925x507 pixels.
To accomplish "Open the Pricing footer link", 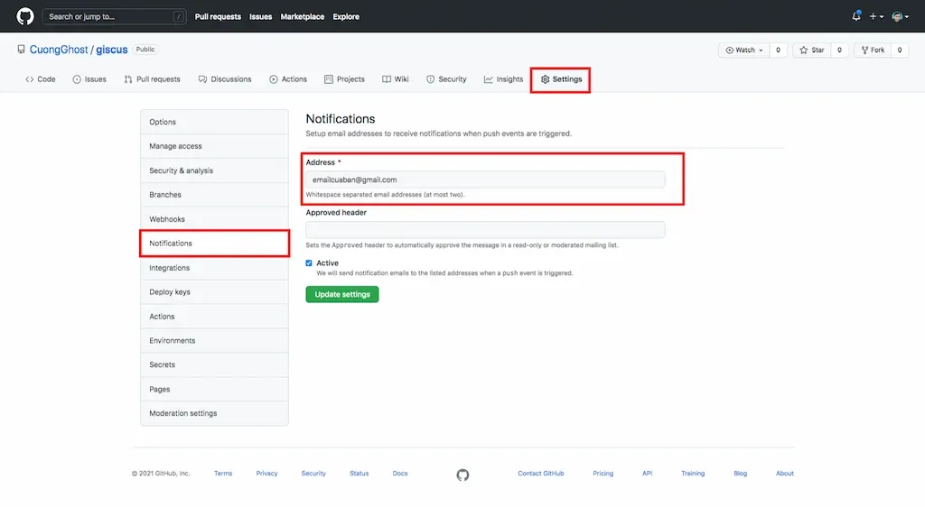I will (x=603, y=474).
